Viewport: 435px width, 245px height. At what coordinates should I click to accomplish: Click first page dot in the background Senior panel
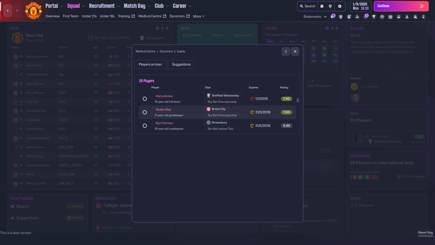157,28
